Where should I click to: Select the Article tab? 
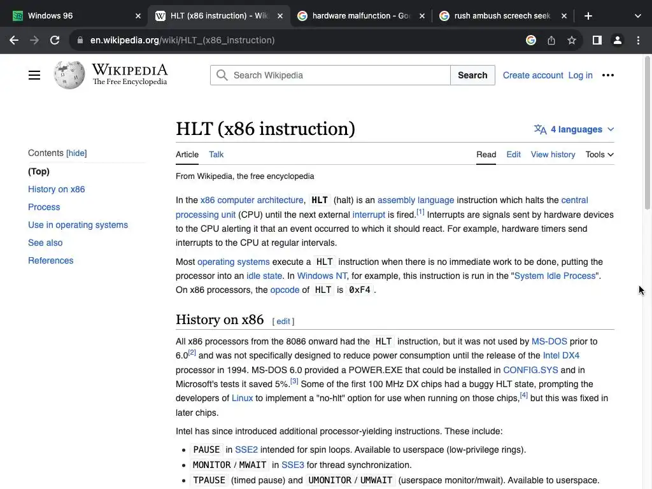click(187, 154)
